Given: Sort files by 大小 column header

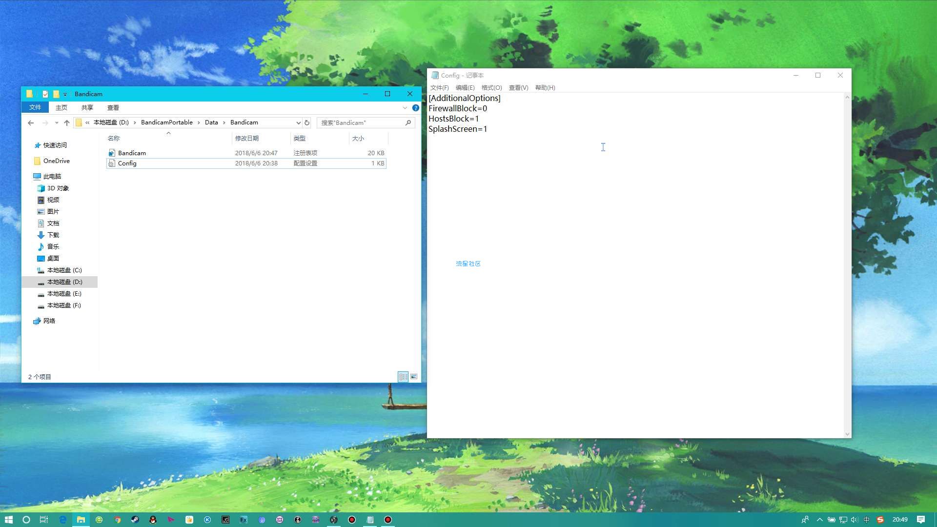Looking at the screenshot, I should (368, 139).
